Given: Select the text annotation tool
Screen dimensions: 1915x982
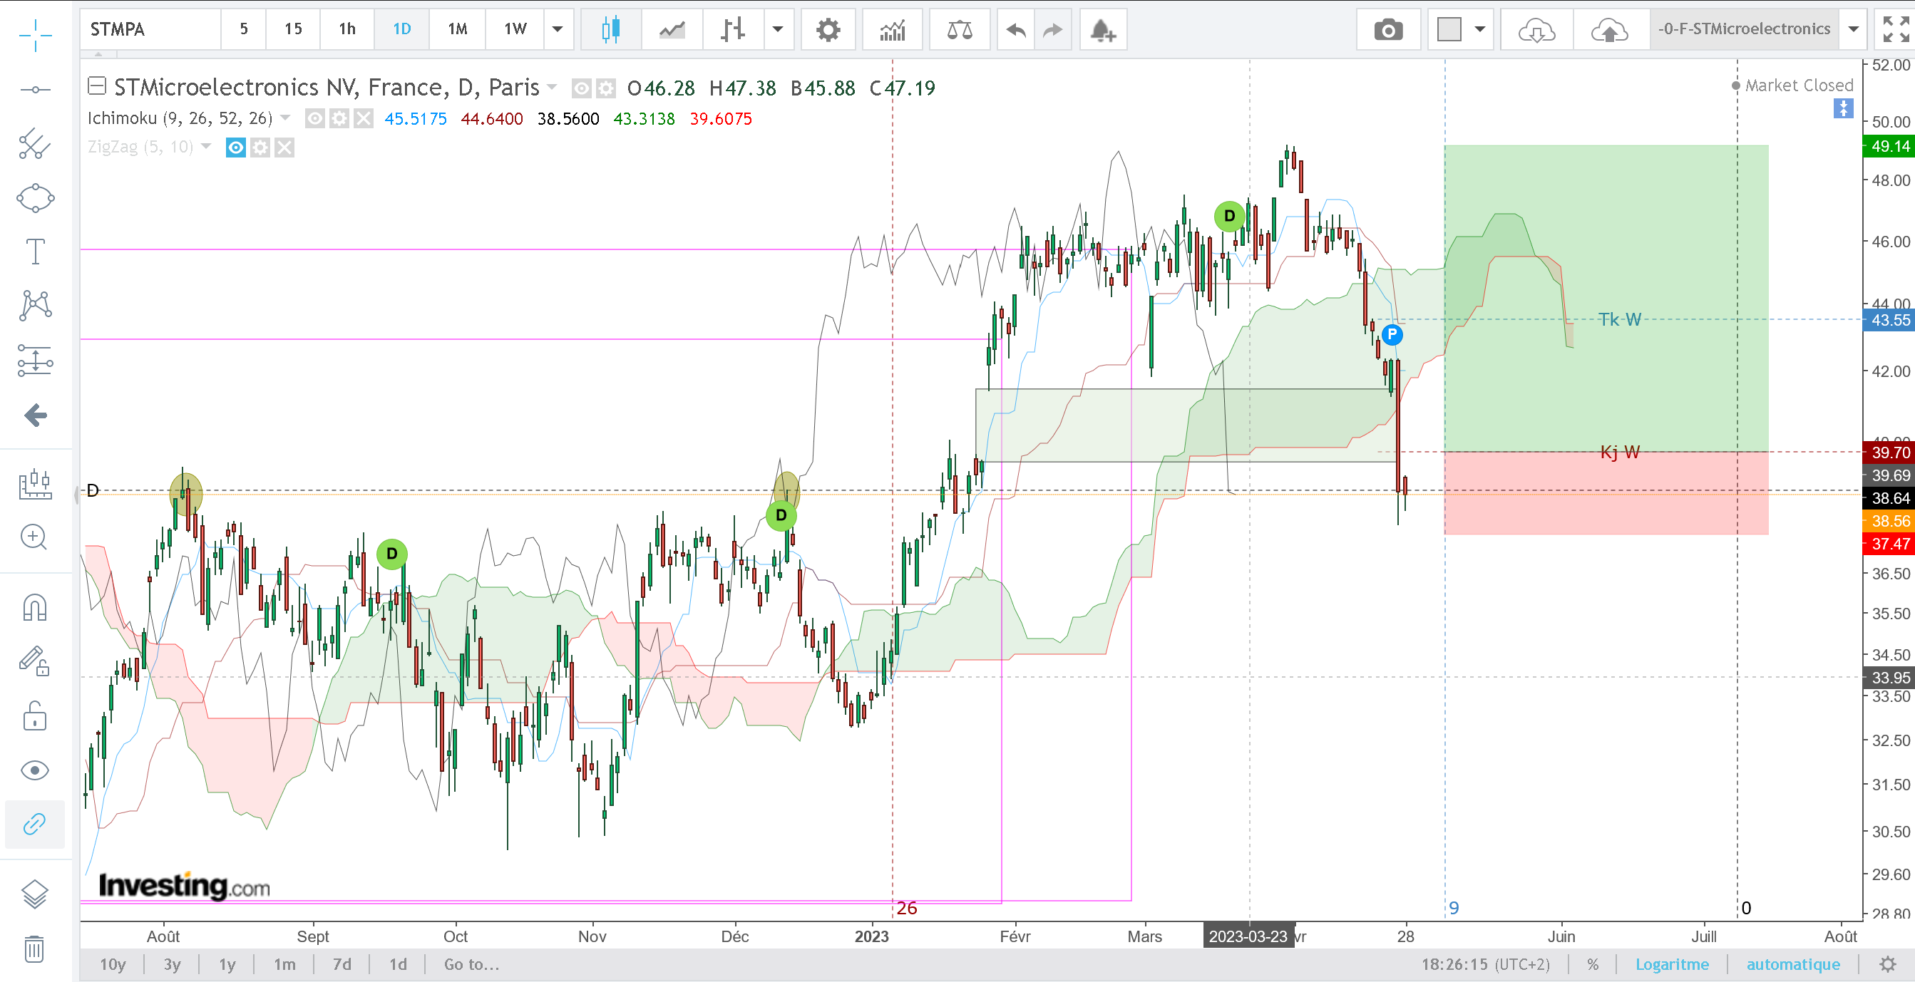Looking at the screenshot, I should [35, 252].
